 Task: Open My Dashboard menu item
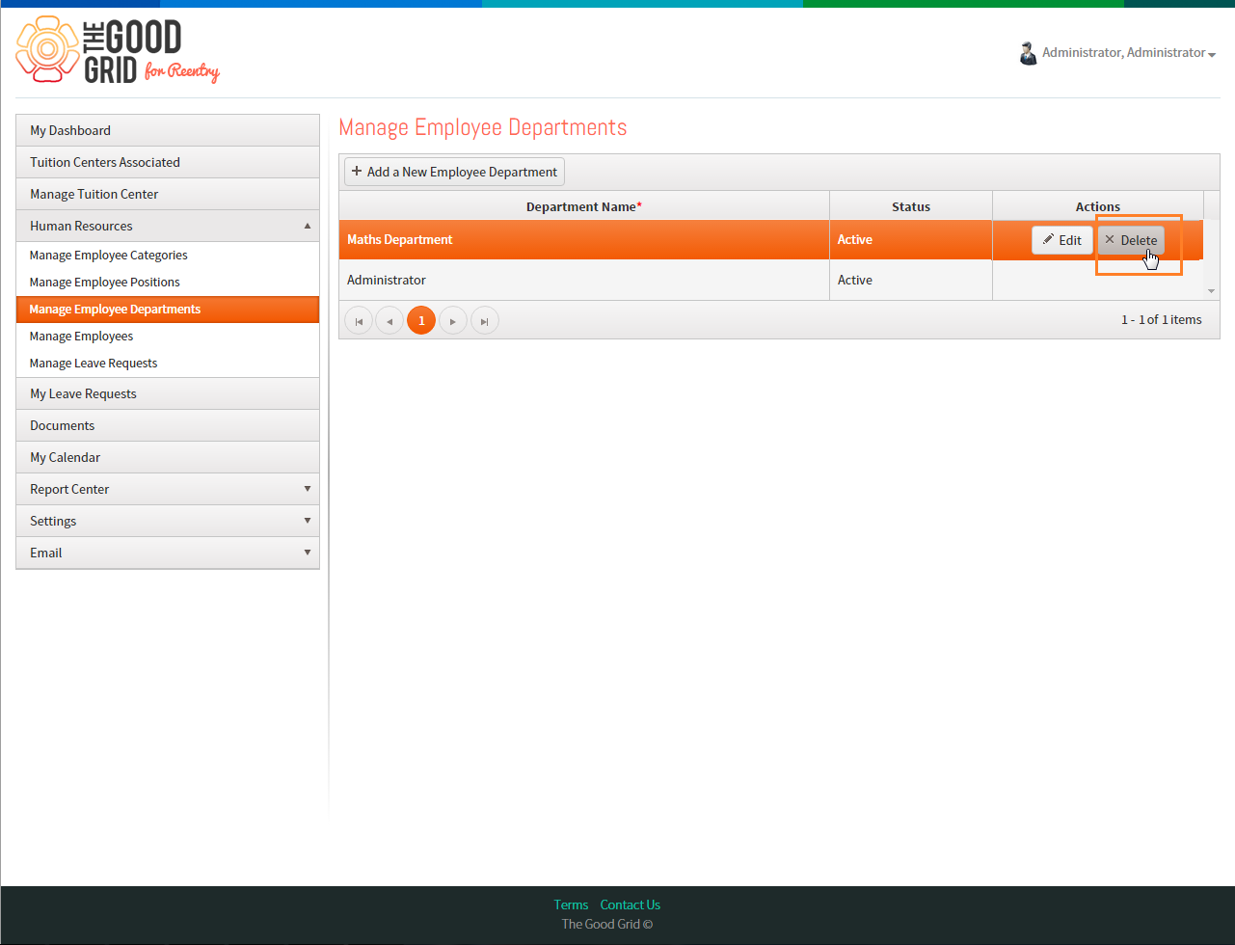tap(168, 130)
